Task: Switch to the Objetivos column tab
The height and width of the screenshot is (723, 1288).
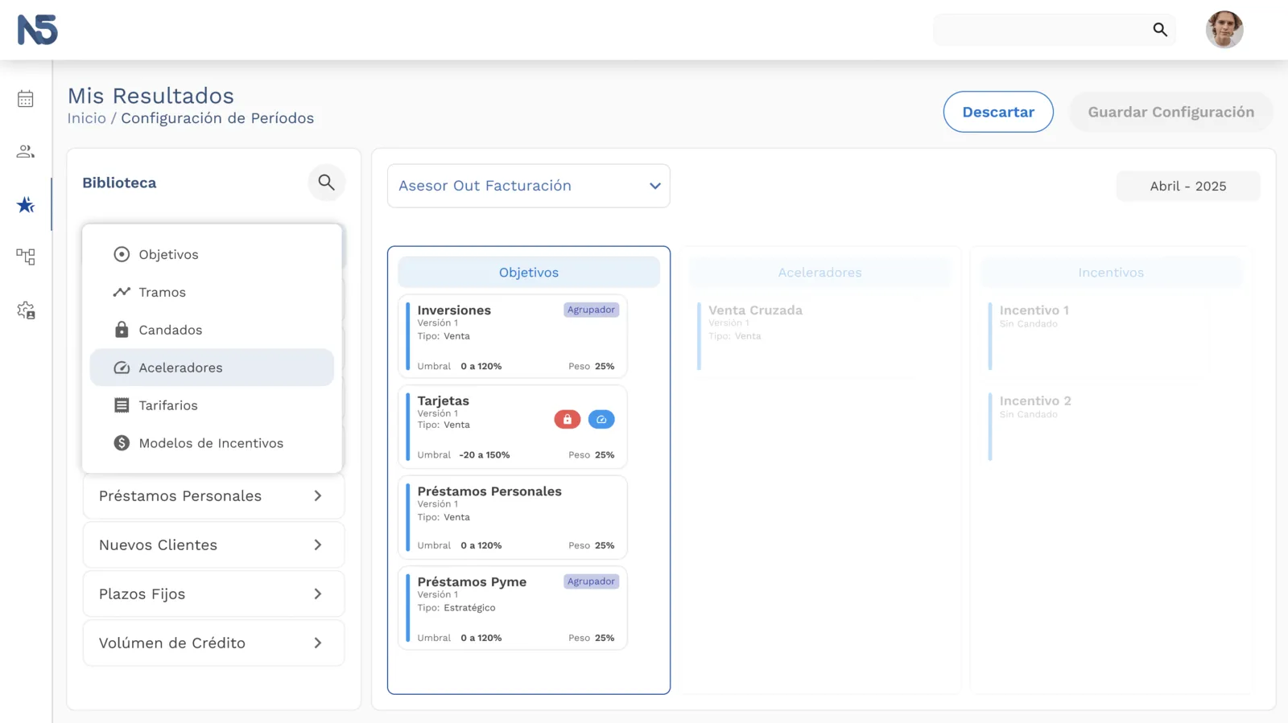Action: [x=529, y=273]
